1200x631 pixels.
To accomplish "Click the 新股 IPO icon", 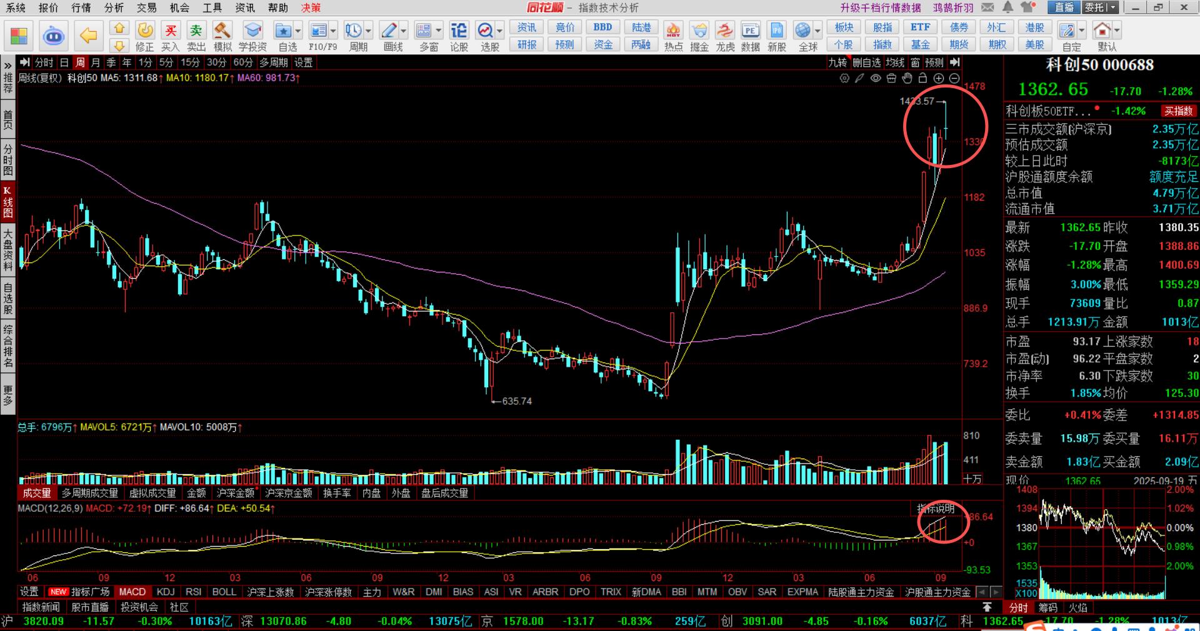I will pyautogui.click(x=777, y=36).
